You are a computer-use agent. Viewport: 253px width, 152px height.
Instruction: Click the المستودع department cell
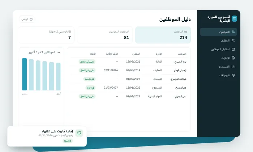[x=157, y=88]
